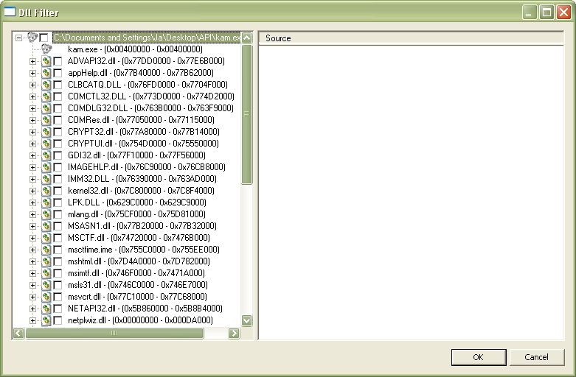This screenshot has height=377, width=576.
Task: Click the module icon beside NETAPI32.dll
Action: click(46, 309)
